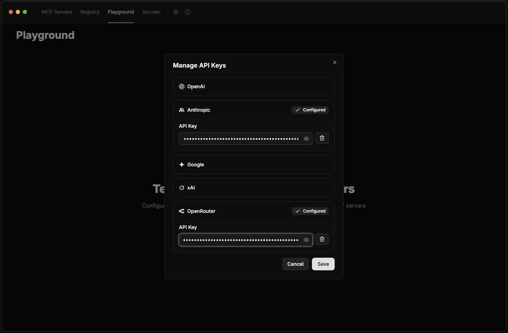Reveal the Anthropic API key with the eye toggle
The image size is (508, 333).
tap(306, 139)
